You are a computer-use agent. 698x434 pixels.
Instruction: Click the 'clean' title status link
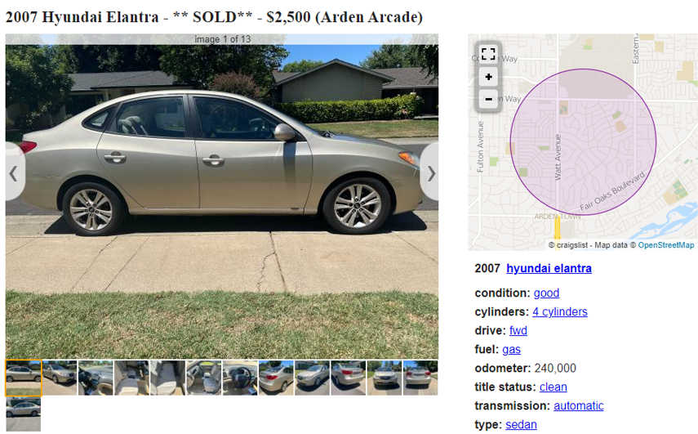[554, 387]
